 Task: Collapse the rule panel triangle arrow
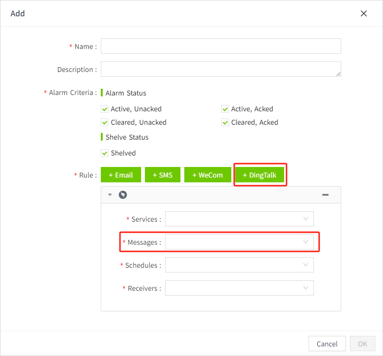[x=110, y=195]
